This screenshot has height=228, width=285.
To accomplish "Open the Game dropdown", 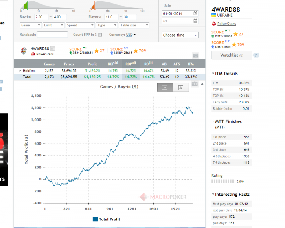I will point(31,25).
